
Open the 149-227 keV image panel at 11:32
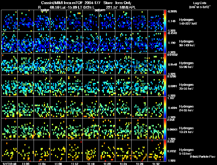tap(156, 21)
